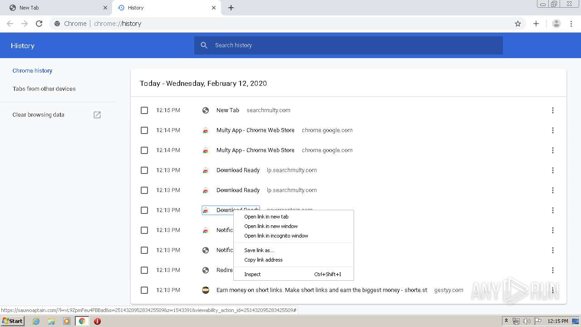
Task: Open more actions for second Multy App entry
Action: pyautogui.click(x=553, y=150)
